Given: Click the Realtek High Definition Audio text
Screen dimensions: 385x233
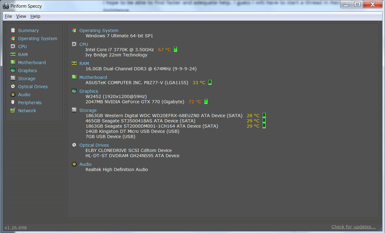Looking at the screenshot, I should coord(117,170).
